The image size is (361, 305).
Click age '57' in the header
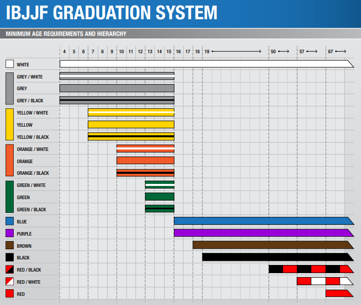click(302, 52)
